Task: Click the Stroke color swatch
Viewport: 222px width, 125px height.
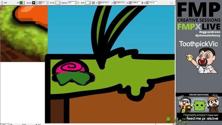Action: click(x=34, y=3)
